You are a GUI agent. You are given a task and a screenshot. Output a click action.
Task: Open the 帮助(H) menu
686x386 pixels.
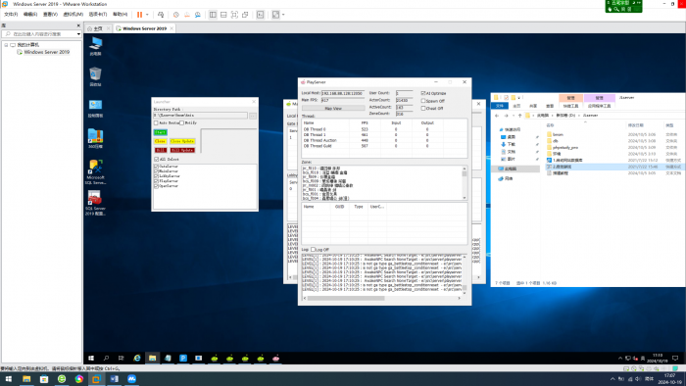[120, 15]
